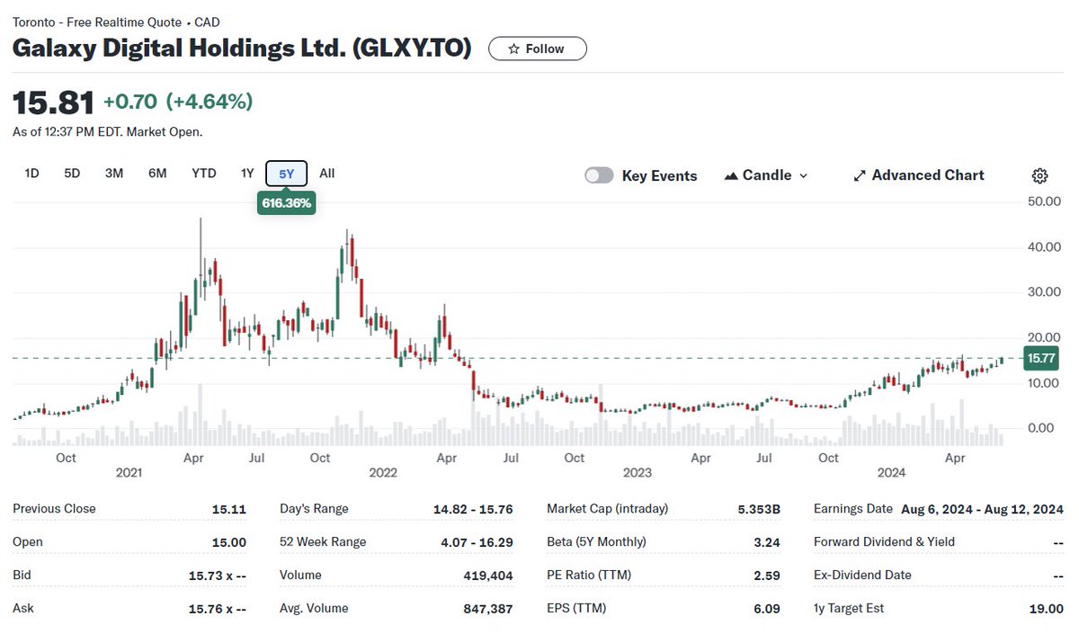Click the 2023 label on chart axis
This screenshot has width=1079, height=634.
[x=638, y=472]
